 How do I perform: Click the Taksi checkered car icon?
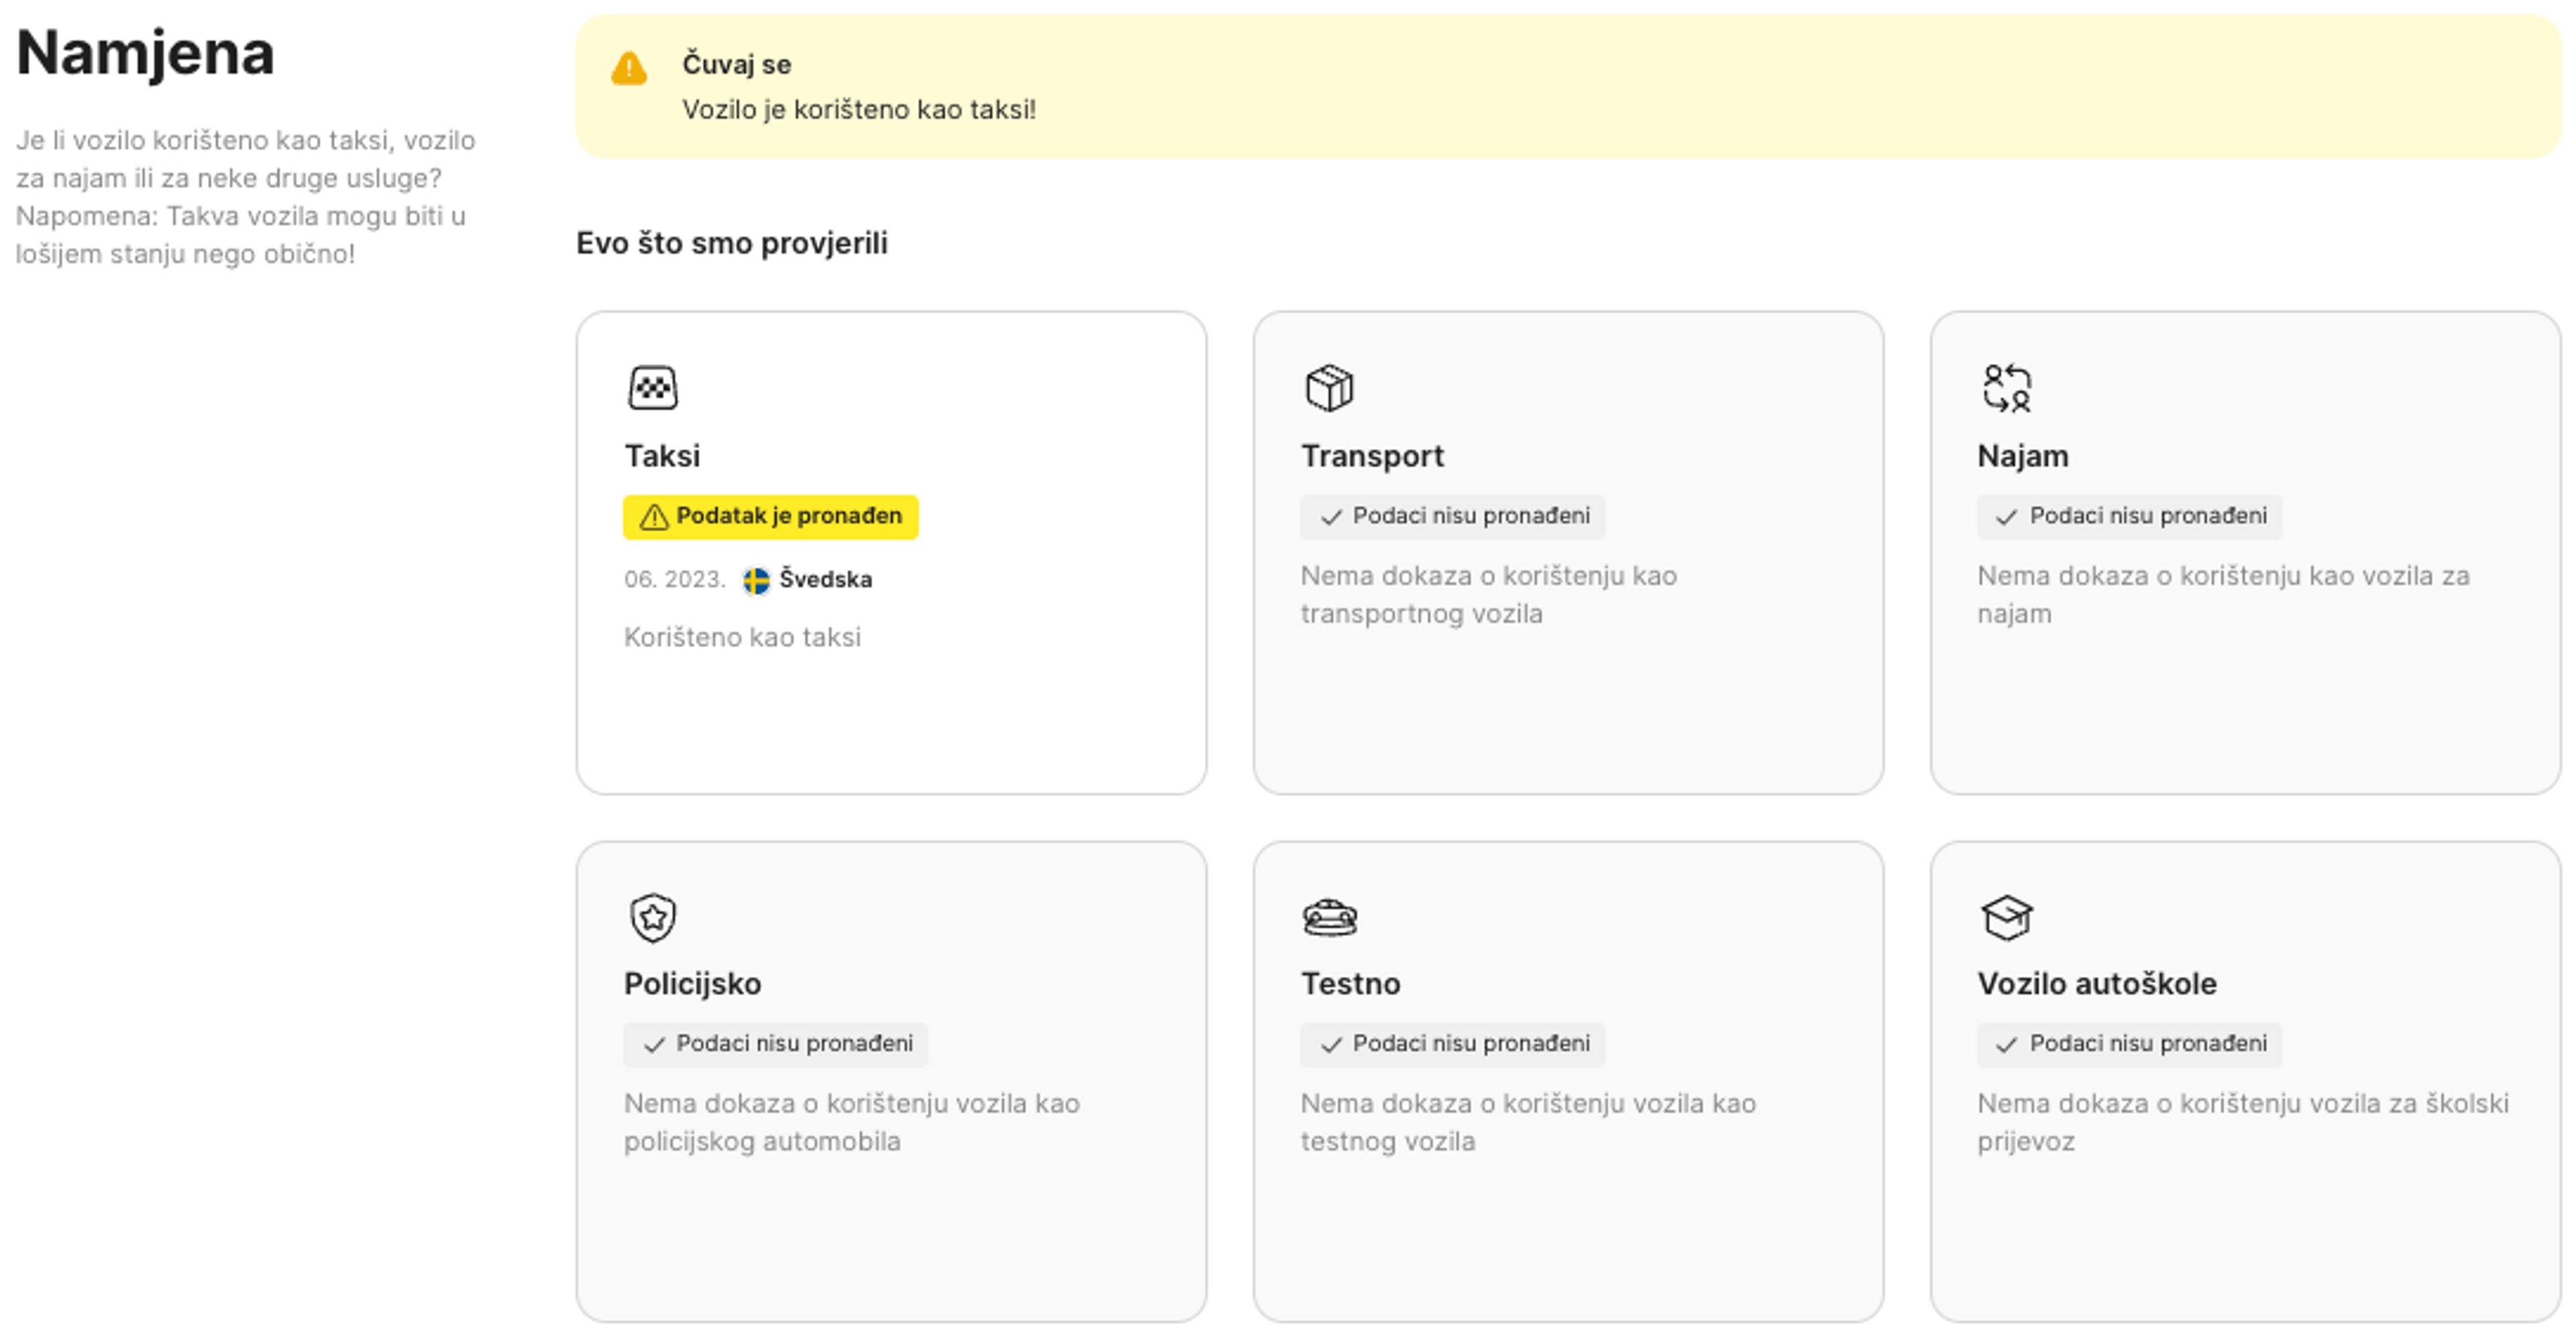tap(652, 388)
